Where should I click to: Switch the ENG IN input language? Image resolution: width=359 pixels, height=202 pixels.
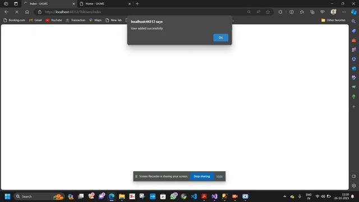[309, 196]
